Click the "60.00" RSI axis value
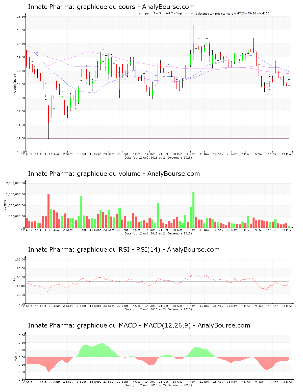303x392 pixels. click(21, 277)
